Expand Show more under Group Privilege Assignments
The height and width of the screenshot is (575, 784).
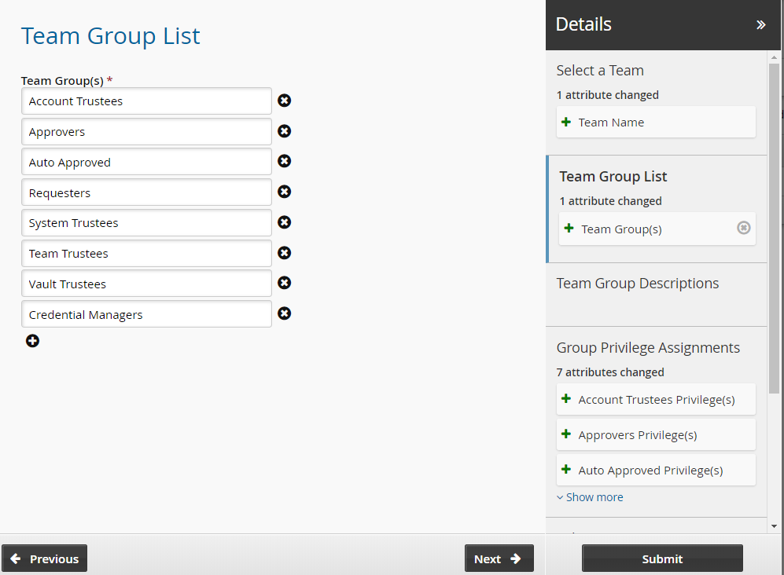pyautogui.click(x=590, y=497)
